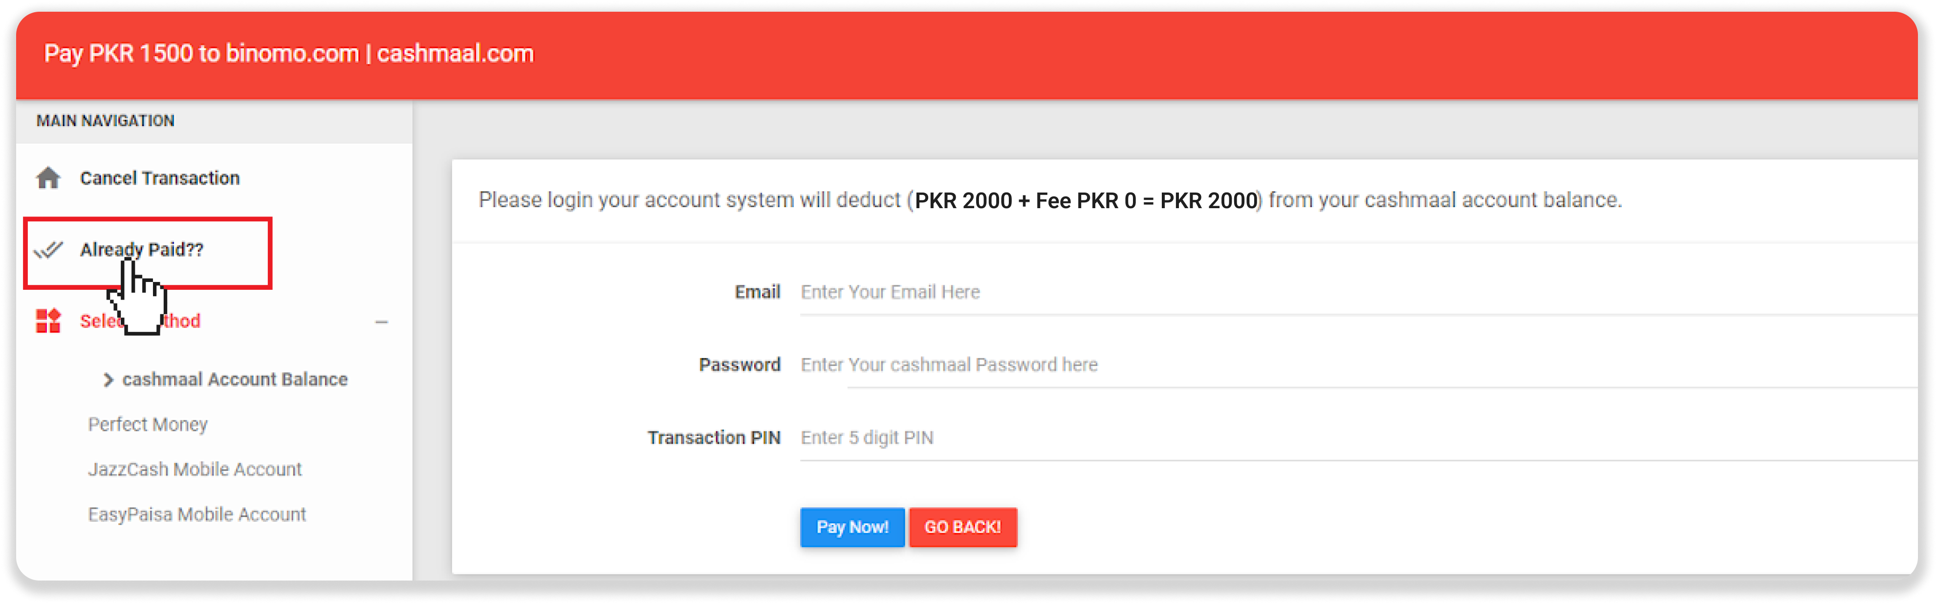Click the home icon beside Cancel Transaction
1937x604 pixels.
pyautogui.click(x=49, y=178)
